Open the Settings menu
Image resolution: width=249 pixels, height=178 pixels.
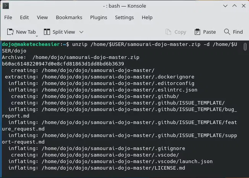124,17
